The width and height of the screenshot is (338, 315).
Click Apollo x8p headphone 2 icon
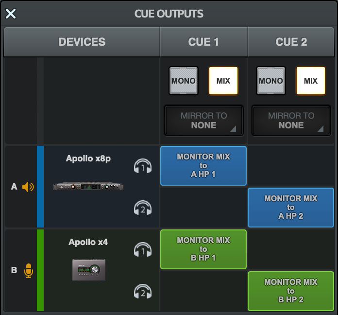[x=143, y=208]
